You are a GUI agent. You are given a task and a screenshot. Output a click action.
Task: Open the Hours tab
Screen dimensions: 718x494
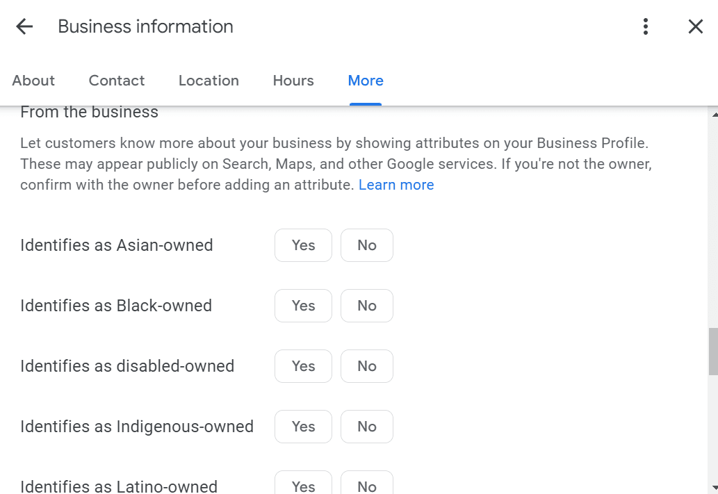293,81
